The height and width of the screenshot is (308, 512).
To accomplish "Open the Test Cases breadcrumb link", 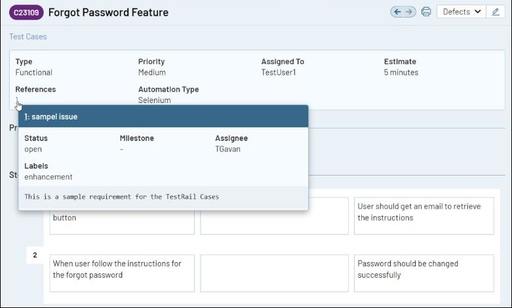I will [x=28, y=37].
